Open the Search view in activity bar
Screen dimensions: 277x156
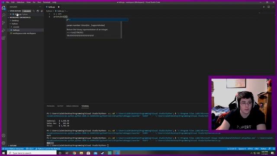click(x=3, y=15)
